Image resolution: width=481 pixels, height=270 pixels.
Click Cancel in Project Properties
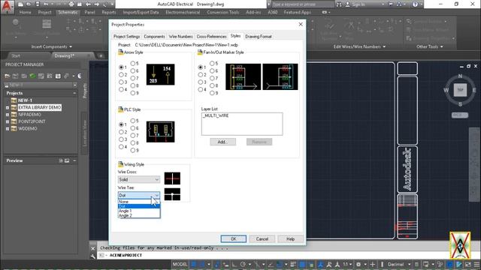click(x=262, y=238)
